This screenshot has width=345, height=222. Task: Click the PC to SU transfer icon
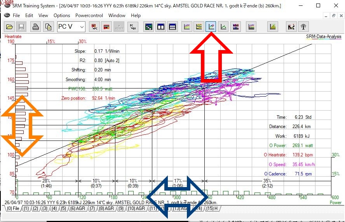[x=133, y=27]
